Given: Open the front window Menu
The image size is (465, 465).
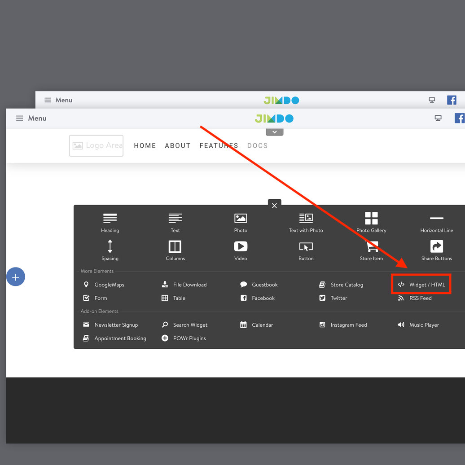Looking at the screenshot, I should 31,118.
